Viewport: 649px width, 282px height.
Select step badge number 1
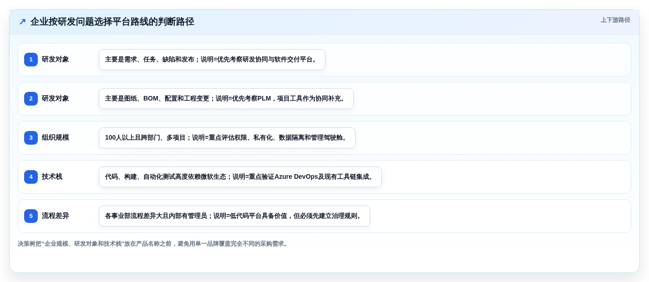31,60
